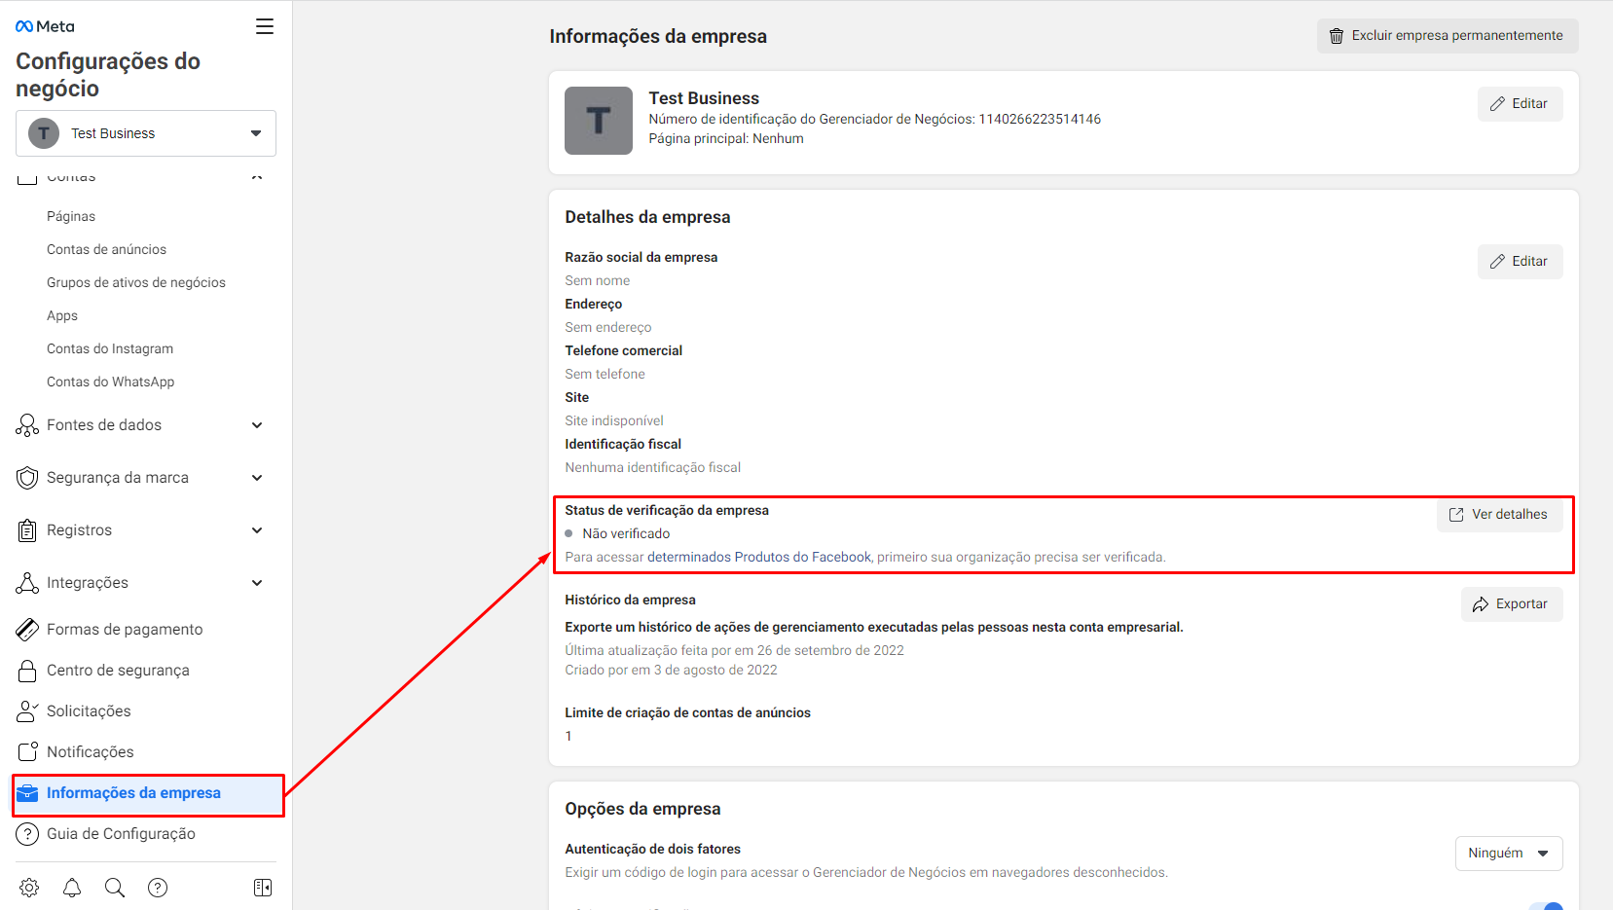Click the Test Business profile thumbnail
Image resolution: width=1613 pixels, height=910 pixels.
[599, 121]
